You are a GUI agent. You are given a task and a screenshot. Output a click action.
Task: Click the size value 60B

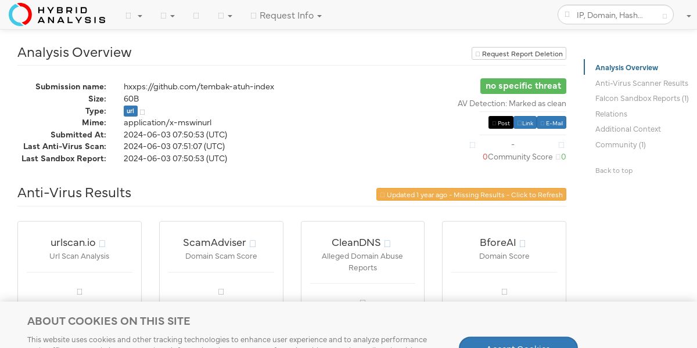[x=131, y=99]
